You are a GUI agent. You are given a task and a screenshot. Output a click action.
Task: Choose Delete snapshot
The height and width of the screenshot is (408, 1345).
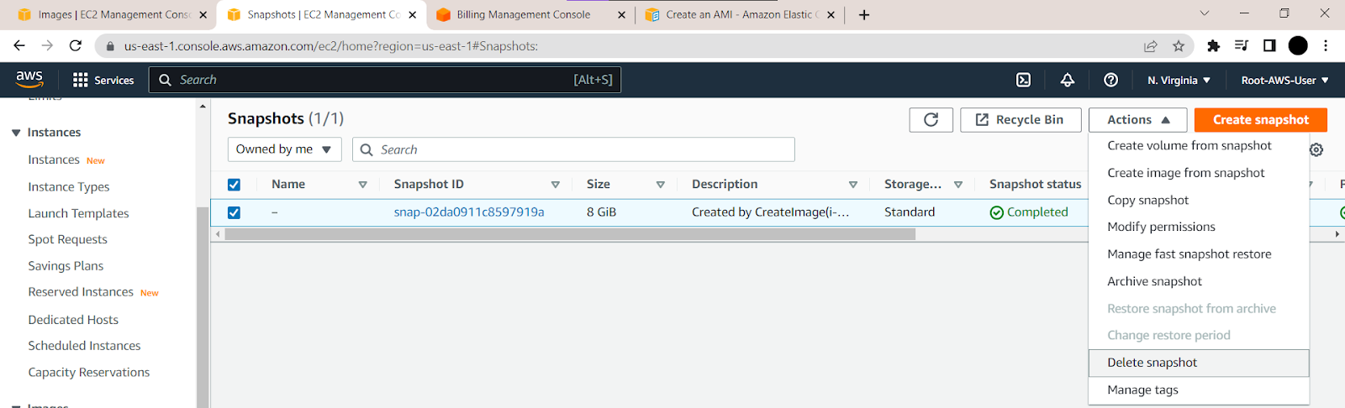(1199, 363)
